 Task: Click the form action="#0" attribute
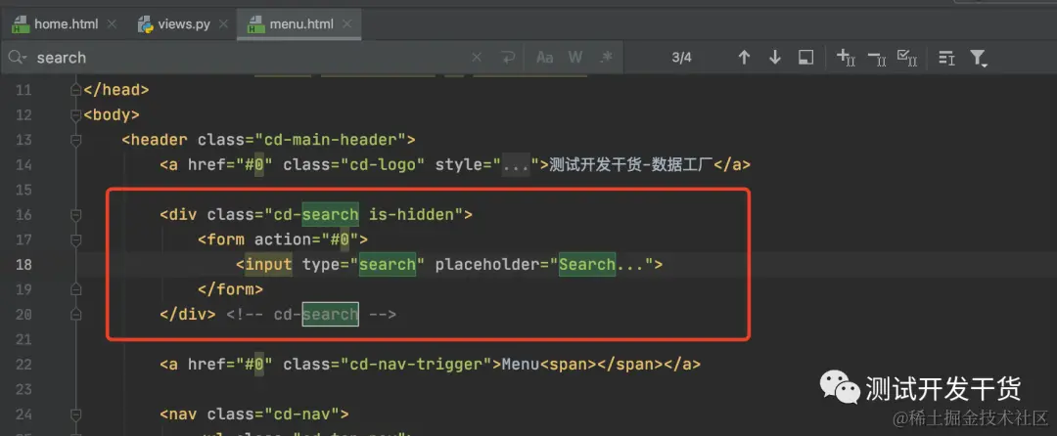tap(306, 240)
